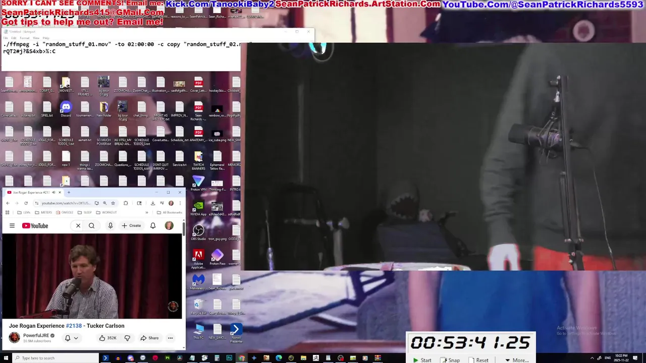
Task: Share the Joe Rogan video
Action: point(149,338)
